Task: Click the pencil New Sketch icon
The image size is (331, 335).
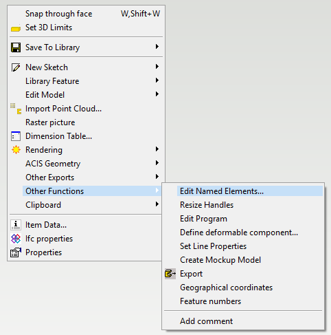Action: pos(16,67)
